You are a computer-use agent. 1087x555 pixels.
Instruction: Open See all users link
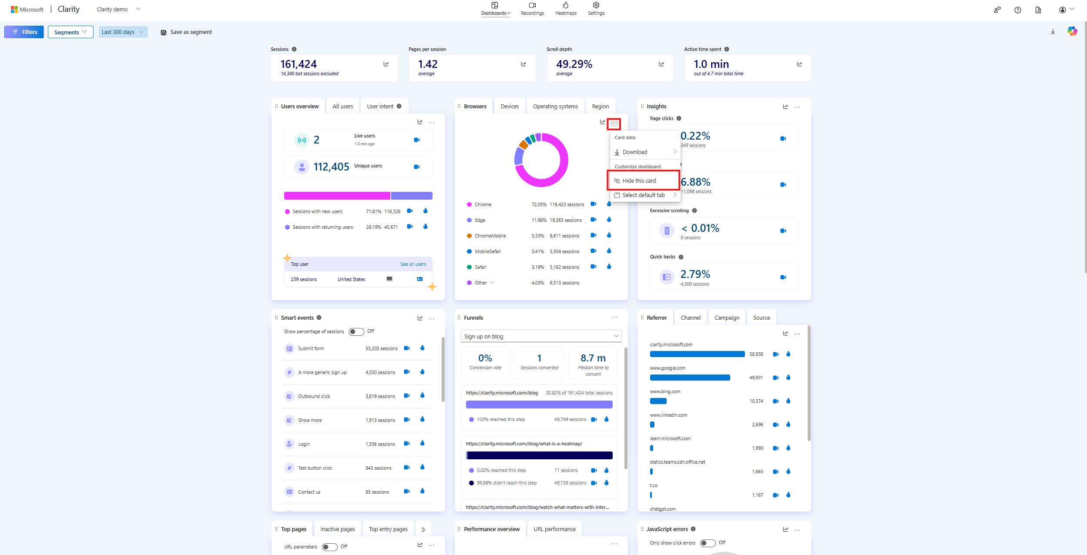(413, 264)
